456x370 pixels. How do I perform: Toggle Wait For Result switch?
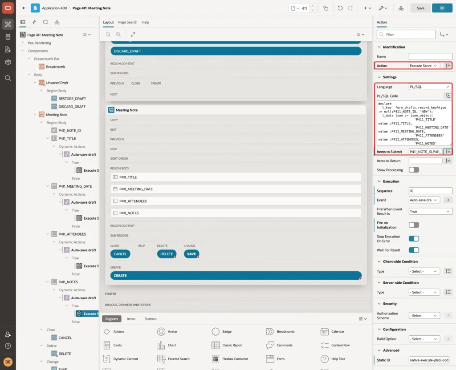414,250
